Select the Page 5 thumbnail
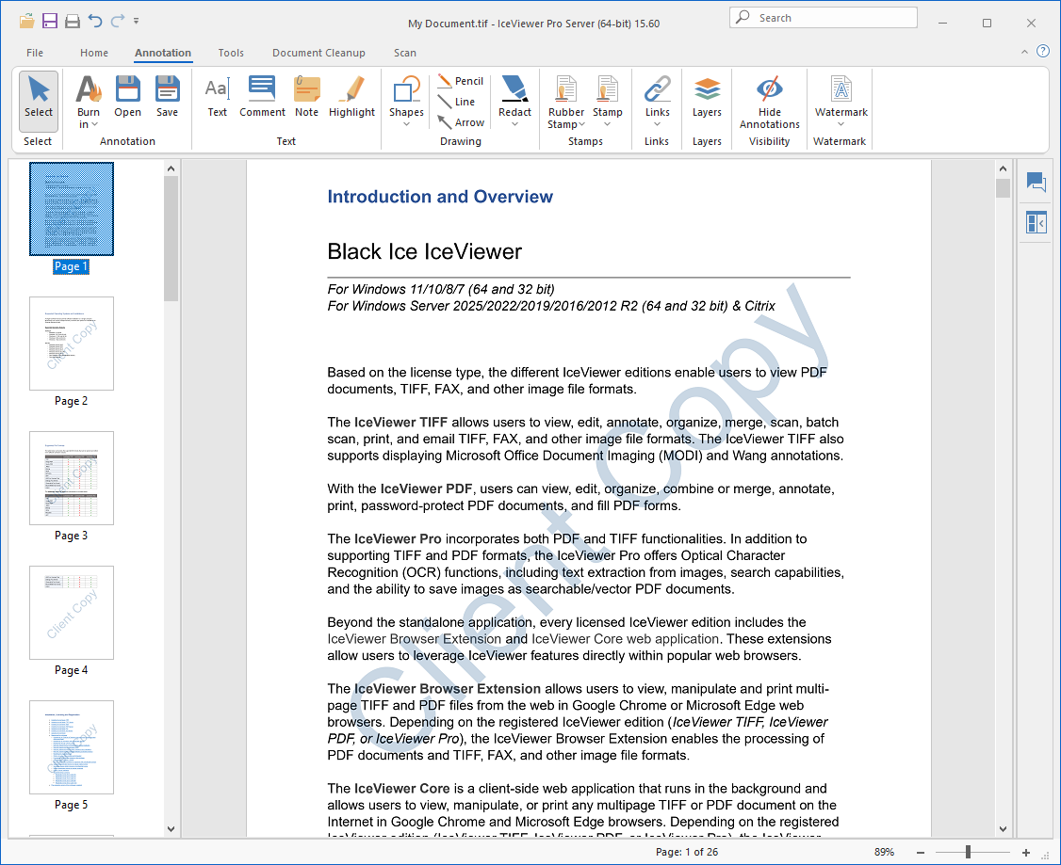The height and width of the screenshot is (865, 1061). click(72, 746)
